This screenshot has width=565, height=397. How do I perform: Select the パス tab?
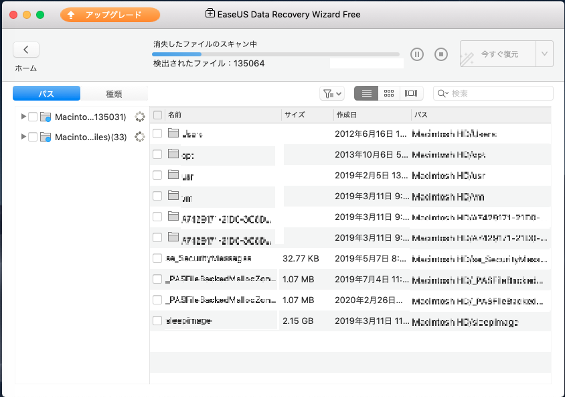click(x=46, y=93)
